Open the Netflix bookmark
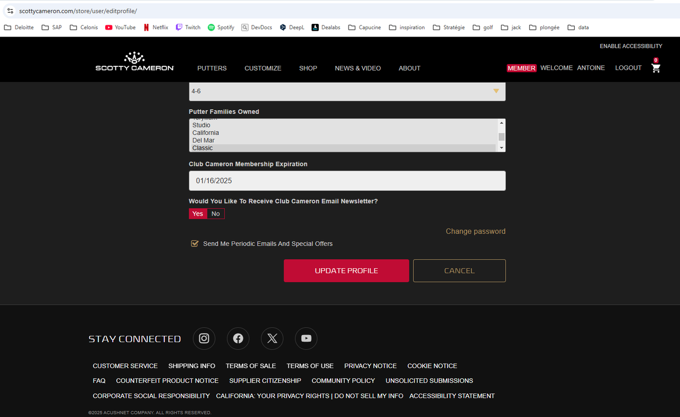Image resolution: width=680 pixels, height=417 pixels. [156, 27]
